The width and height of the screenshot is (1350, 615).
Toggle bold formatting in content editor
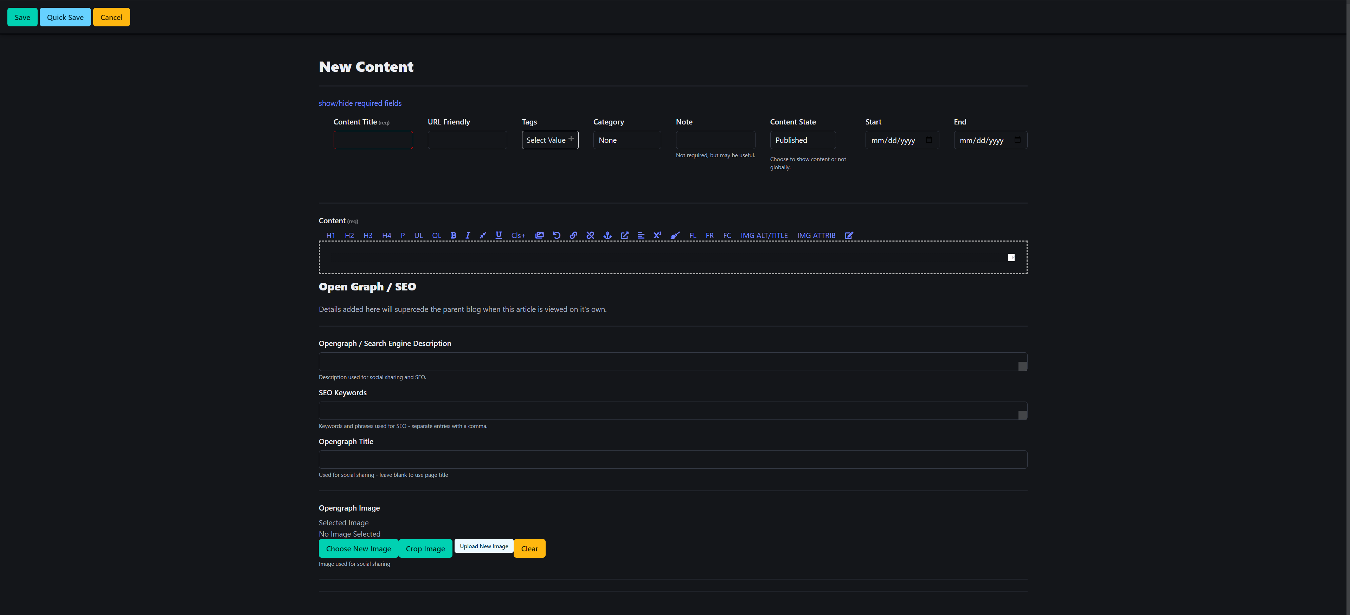click(x=453, y=235)
